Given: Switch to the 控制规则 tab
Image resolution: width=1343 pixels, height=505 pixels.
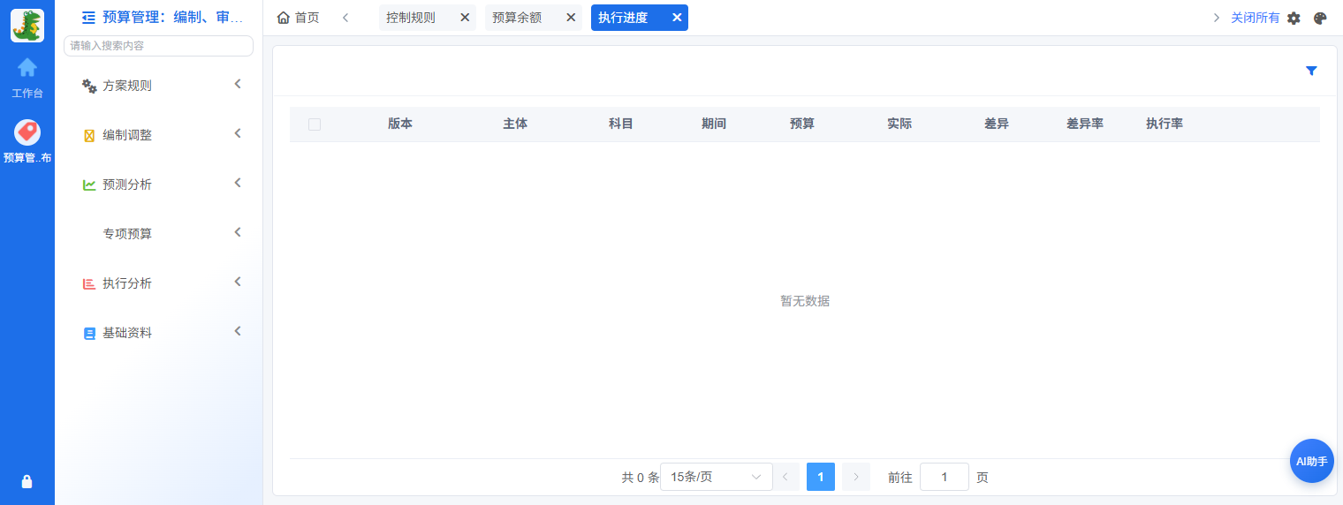Looking at the screenshot, I should [411, 18].
